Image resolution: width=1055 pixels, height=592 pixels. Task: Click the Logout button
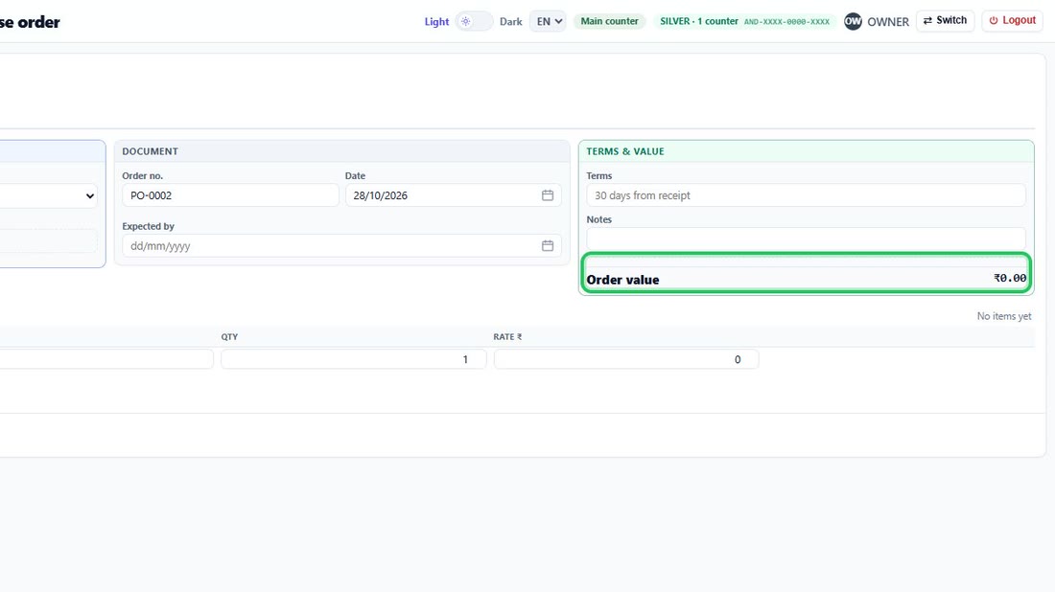1012,21
